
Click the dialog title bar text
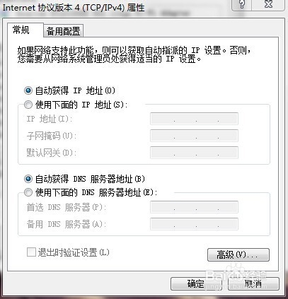(74, 8)
